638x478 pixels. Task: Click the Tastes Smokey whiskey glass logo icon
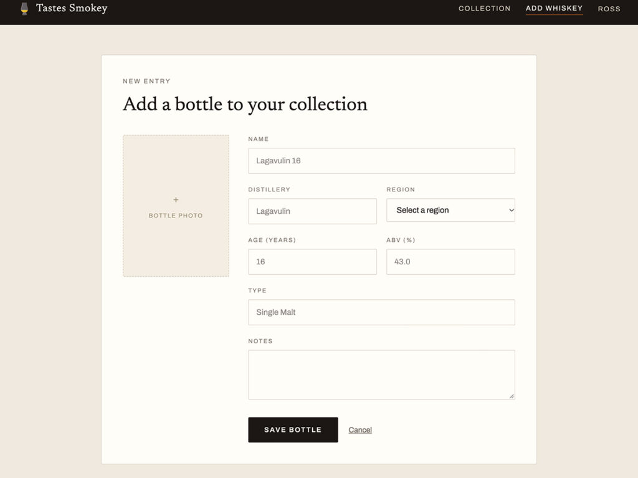(x=24, y=9)
